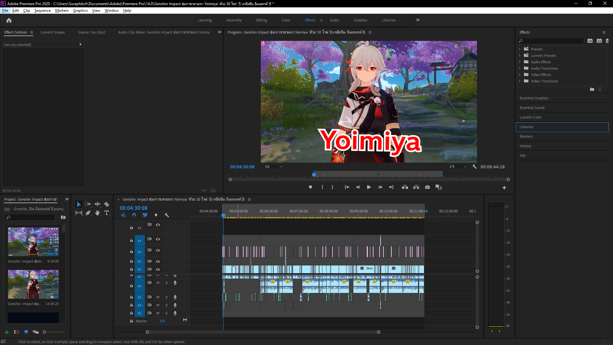Click the program monitor playhead scrubber
The width and height of the screenshot is (613, 345).
(x=314, y=174)
